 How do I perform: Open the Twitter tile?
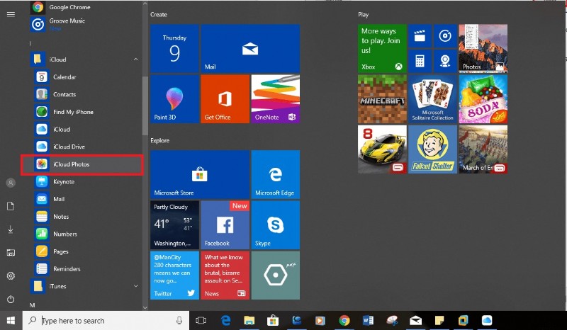(174, 275)
